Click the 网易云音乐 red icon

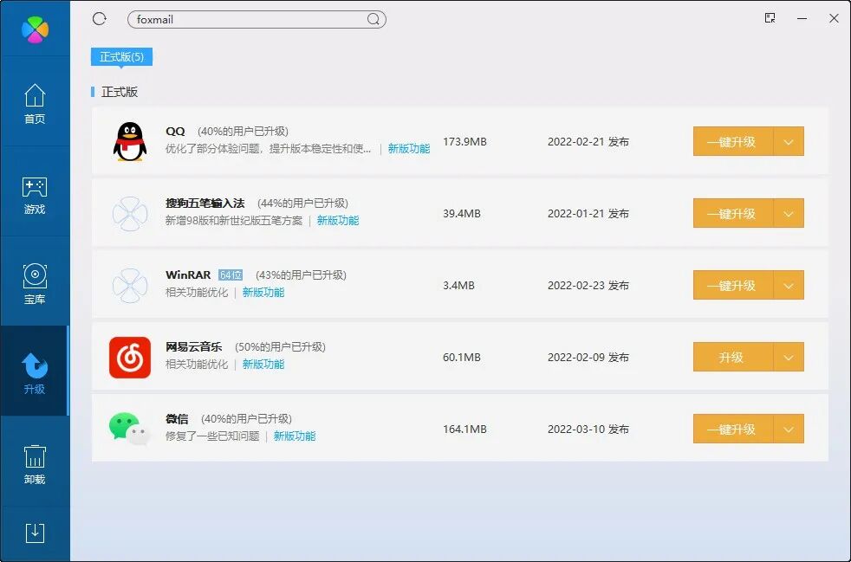point(130,358)
